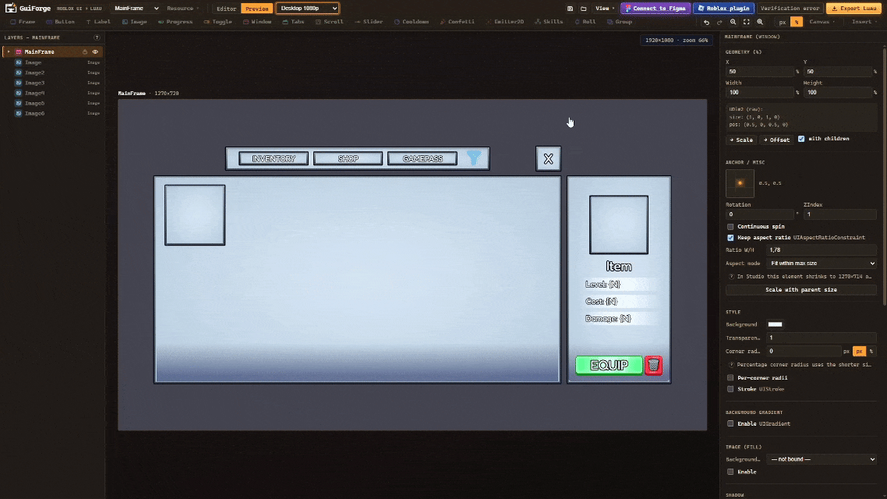Add a Toggle element
Image resolution: width=887 pixels, height=499 pixels.
pyautogui.click(x=217, y=22)
